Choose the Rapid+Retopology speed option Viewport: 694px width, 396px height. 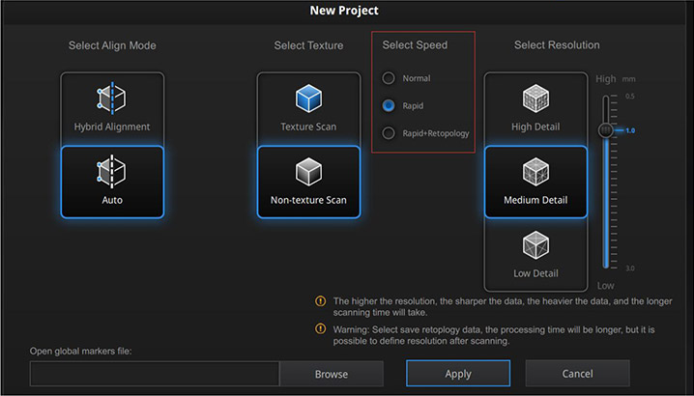[x=389, y=133]
